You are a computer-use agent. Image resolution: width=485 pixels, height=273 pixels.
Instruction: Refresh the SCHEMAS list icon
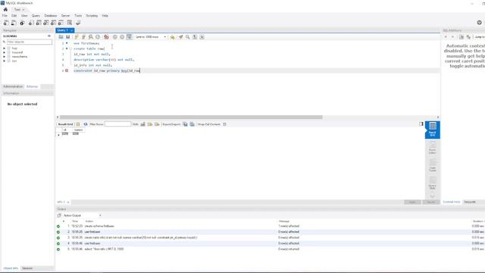pyautogui.click(x=49, y=36)
